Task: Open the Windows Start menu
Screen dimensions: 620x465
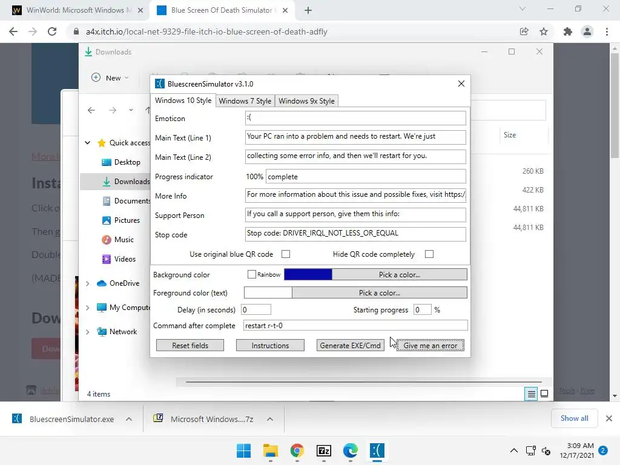Action: [243, 450]
